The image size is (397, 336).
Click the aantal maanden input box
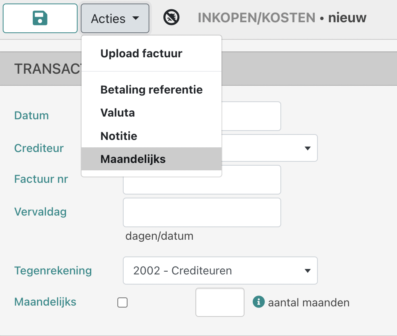tap(220, 302)
